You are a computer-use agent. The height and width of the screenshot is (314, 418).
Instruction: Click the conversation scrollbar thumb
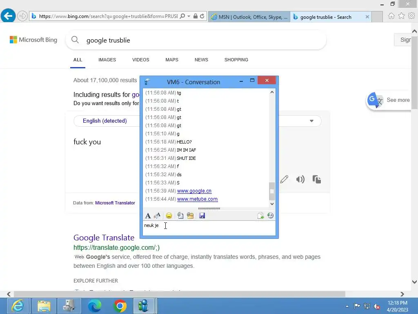[272, 191]
